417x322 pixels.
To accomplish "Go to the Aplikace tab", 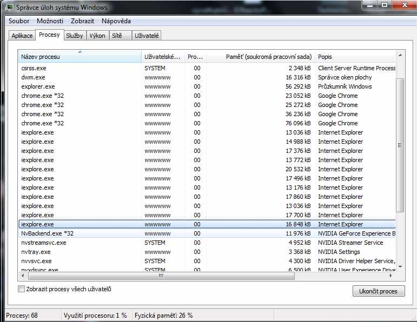I will pyautogui.click(x=22, y=36).
